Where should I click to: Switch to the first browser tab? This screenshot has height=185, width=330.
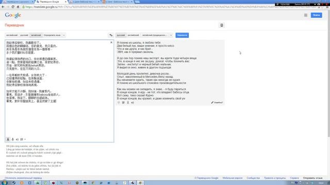[x=18, y=2]
